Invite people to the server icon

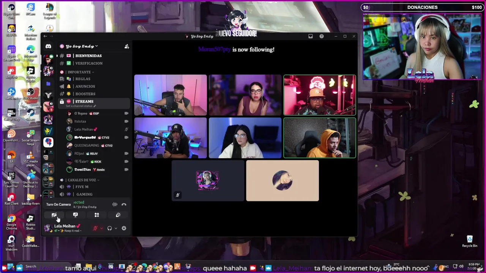(x=127, y=46)
